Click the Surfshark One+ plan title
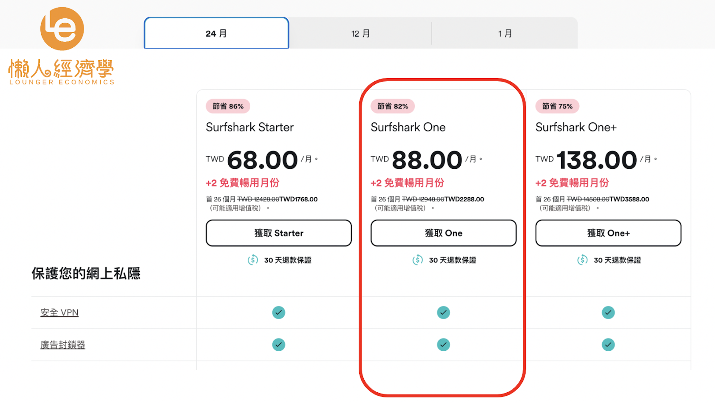715x403 pixels. click(576, 127)
